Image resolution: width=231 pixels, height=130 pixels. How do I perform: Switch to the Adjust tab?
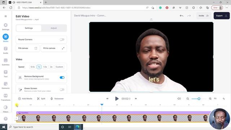point(54,28)
